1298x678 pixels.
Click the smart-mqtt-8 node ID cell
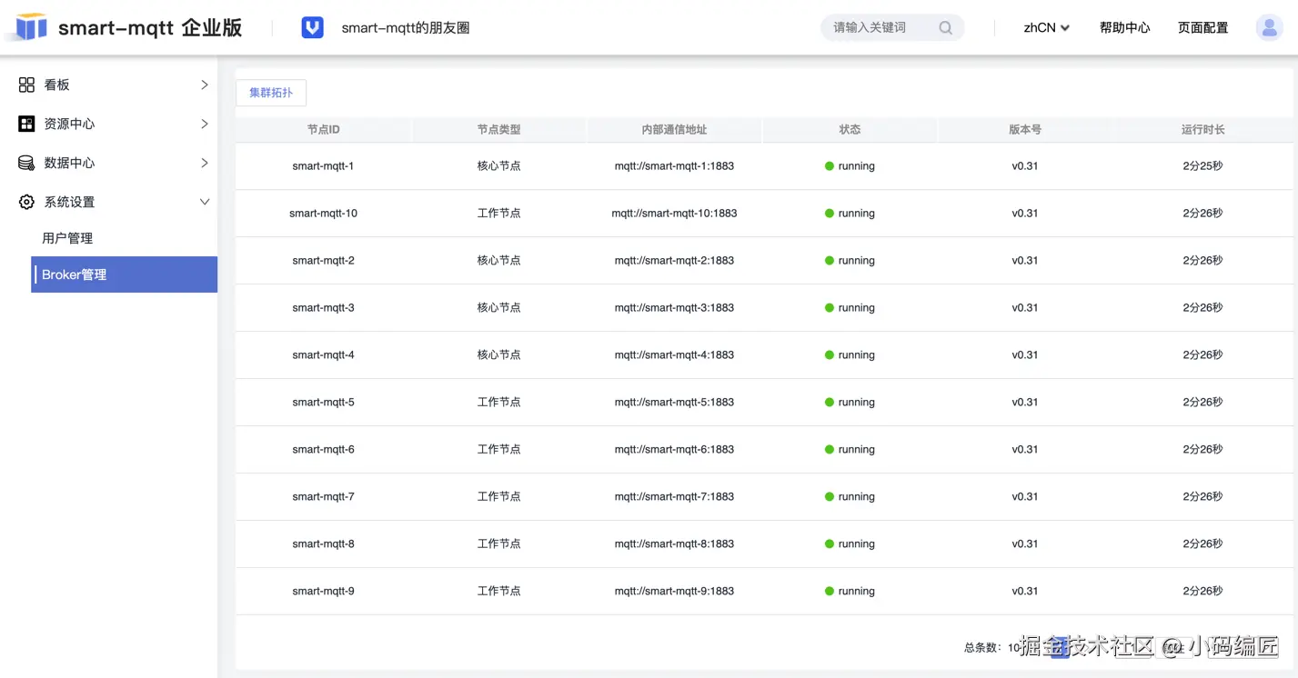click(x=323, y=544)
